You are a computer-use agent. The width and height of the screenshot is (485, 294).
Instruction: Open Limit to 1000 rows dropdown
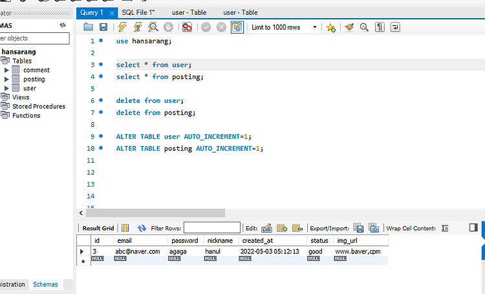click(285, 27)
